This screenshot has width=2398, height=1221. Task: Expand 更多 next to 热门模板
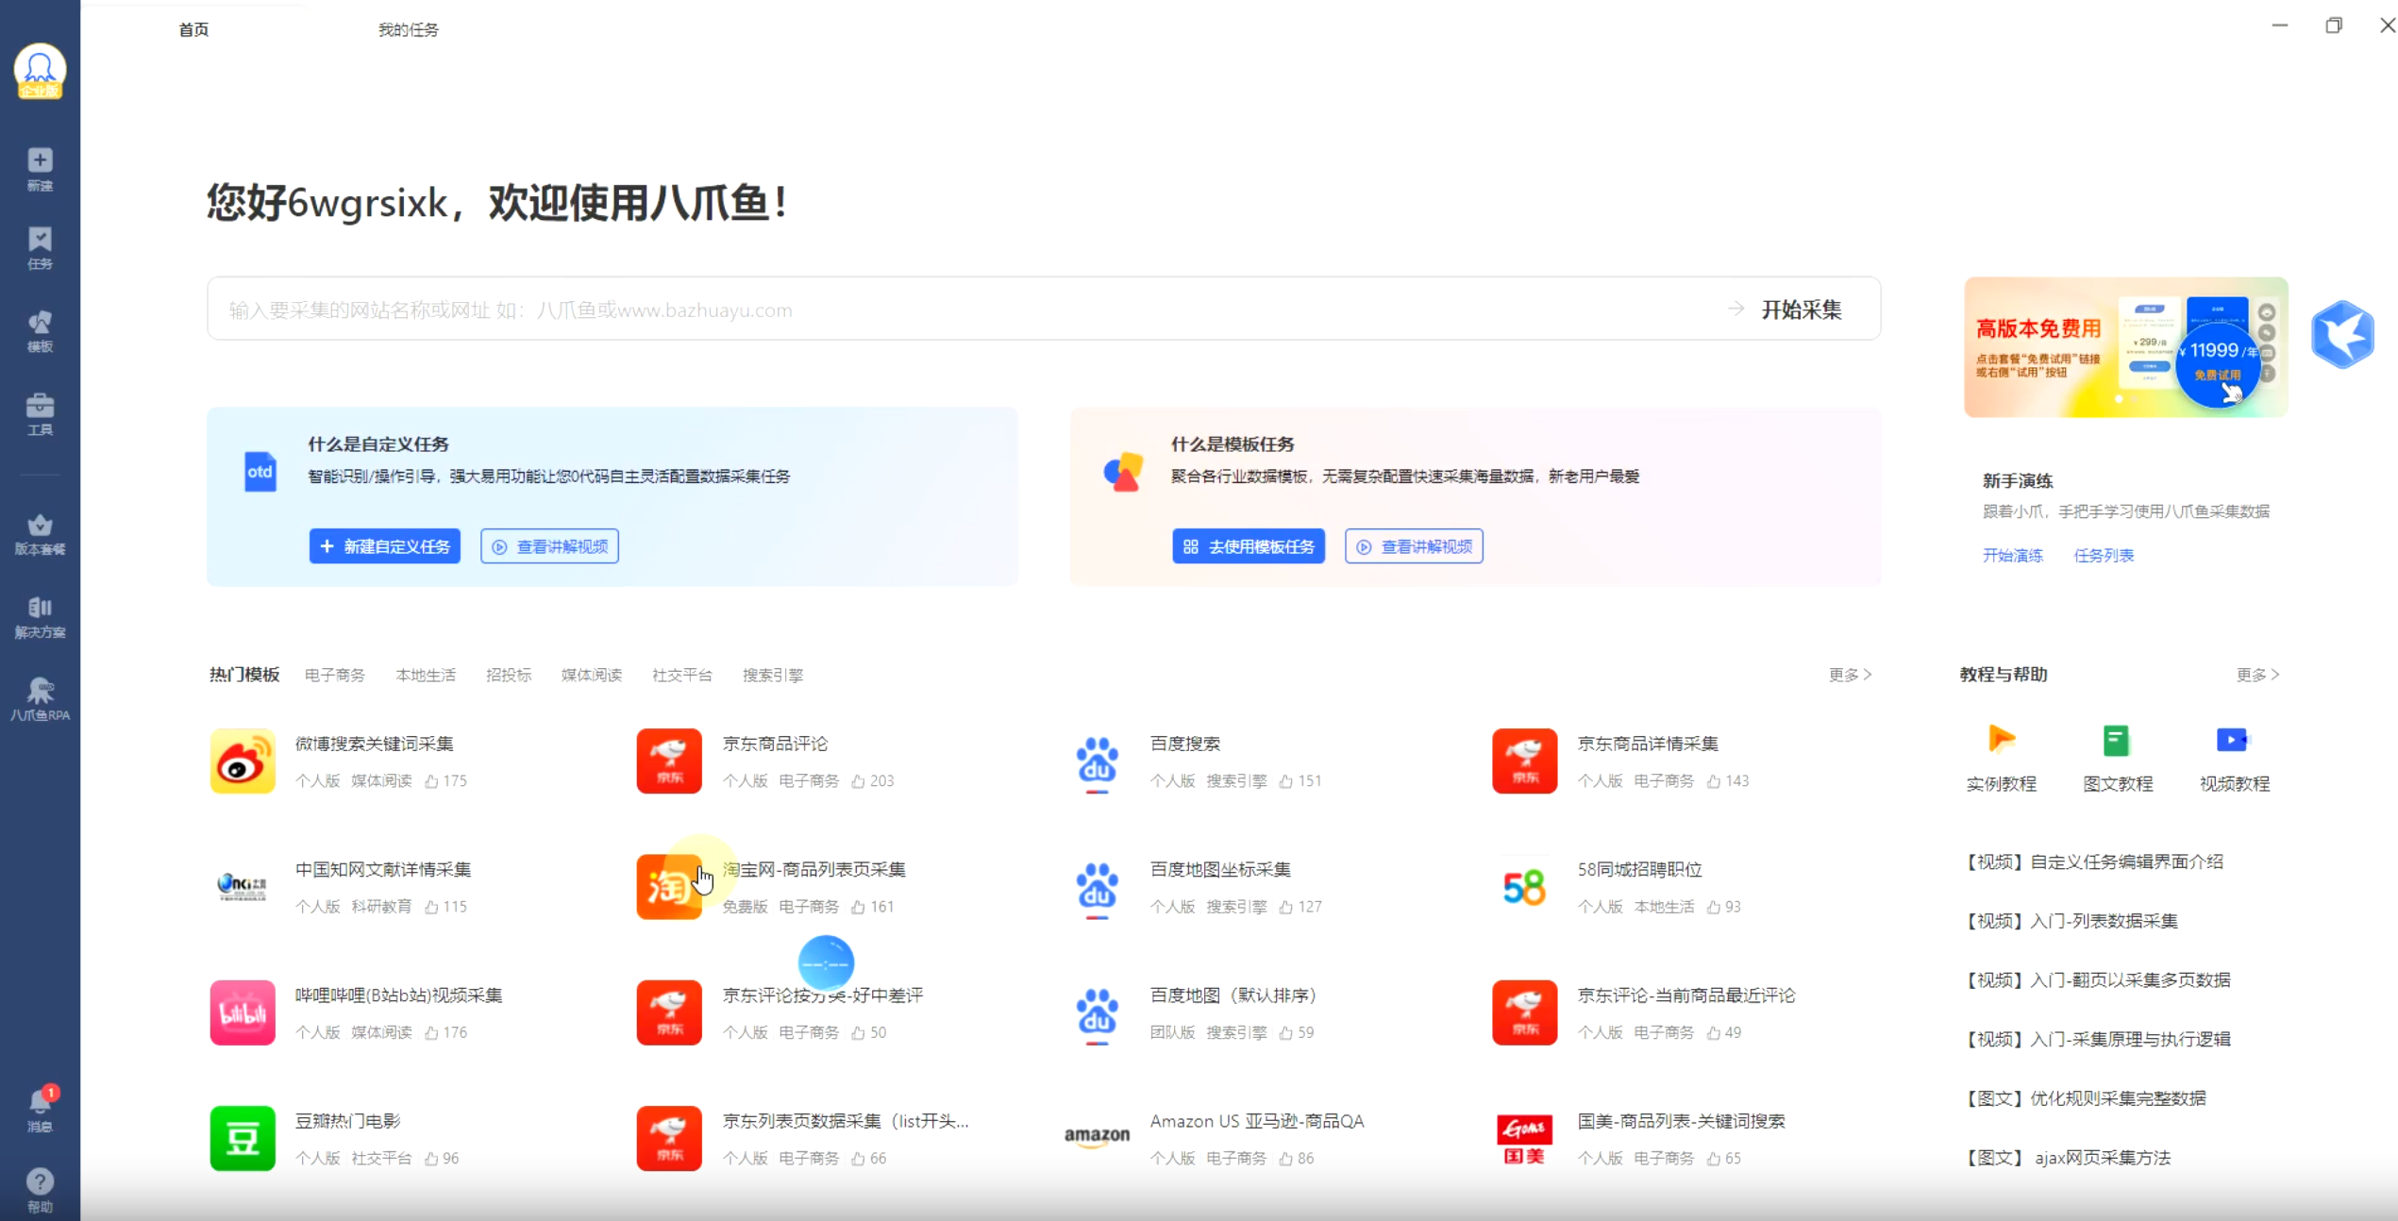(1848, 675)
